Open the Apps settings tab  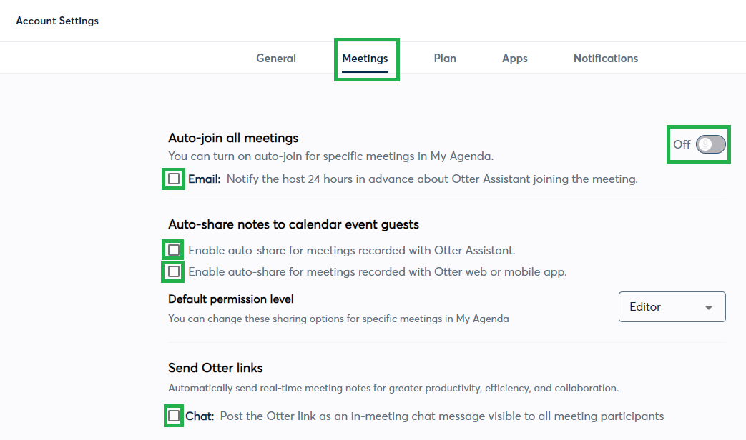click(x=514, y=58)
